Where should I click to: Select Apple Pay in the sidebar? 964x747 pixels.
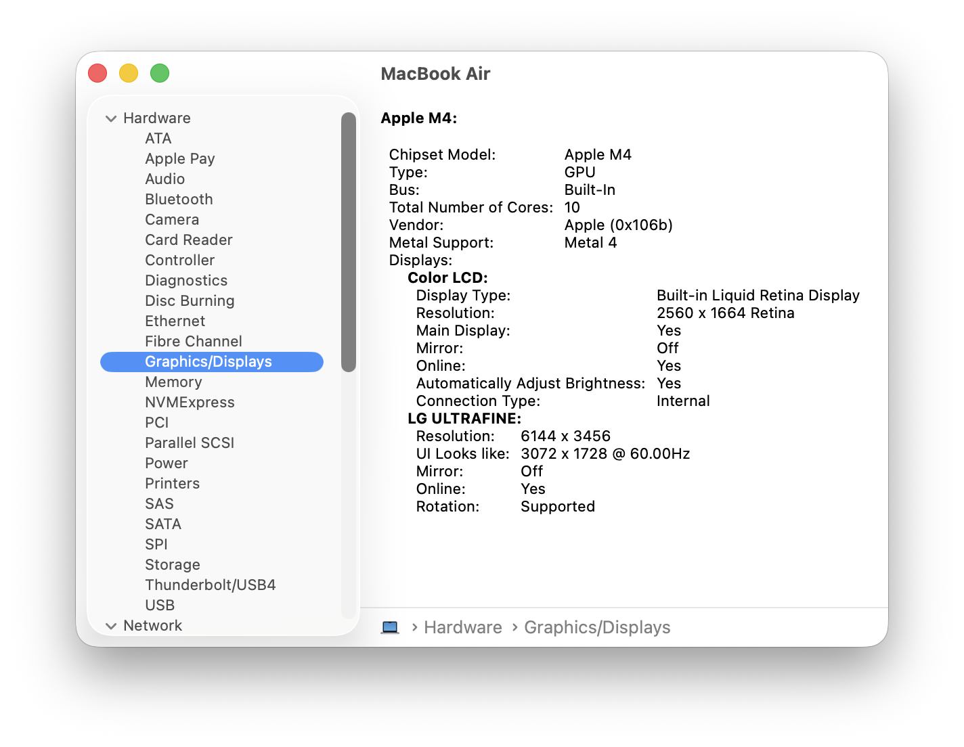(179, 158)
